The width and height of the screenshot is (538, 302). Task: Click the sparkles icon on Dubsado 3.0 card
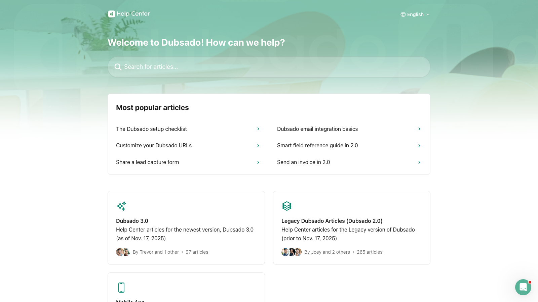(121, 206)
